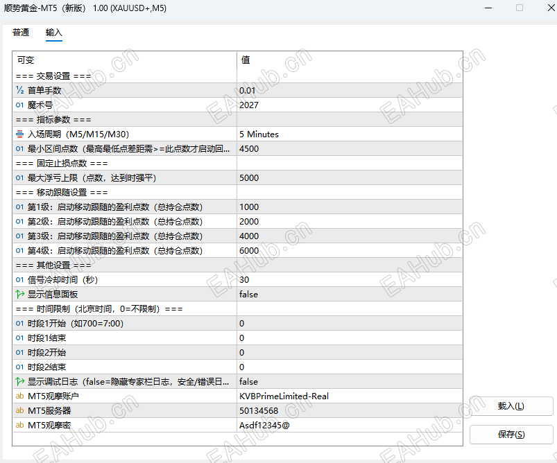Click the integer icon beside 时段2开始
557x463 pixels.
(x=20, y=353)
